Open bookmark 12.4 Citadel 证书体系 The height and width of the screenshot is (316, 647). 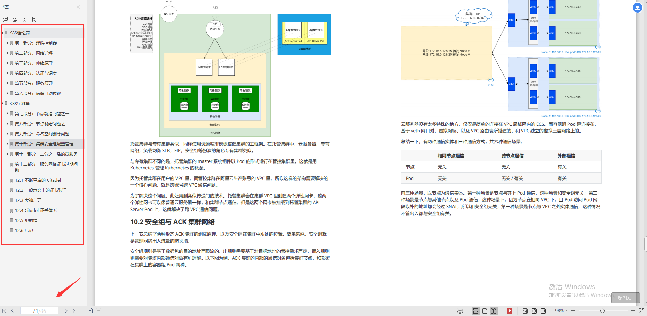36,211
